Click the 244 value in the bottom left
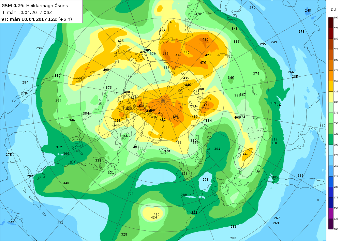This screenshot has height=241, width=341. [11, 222]
